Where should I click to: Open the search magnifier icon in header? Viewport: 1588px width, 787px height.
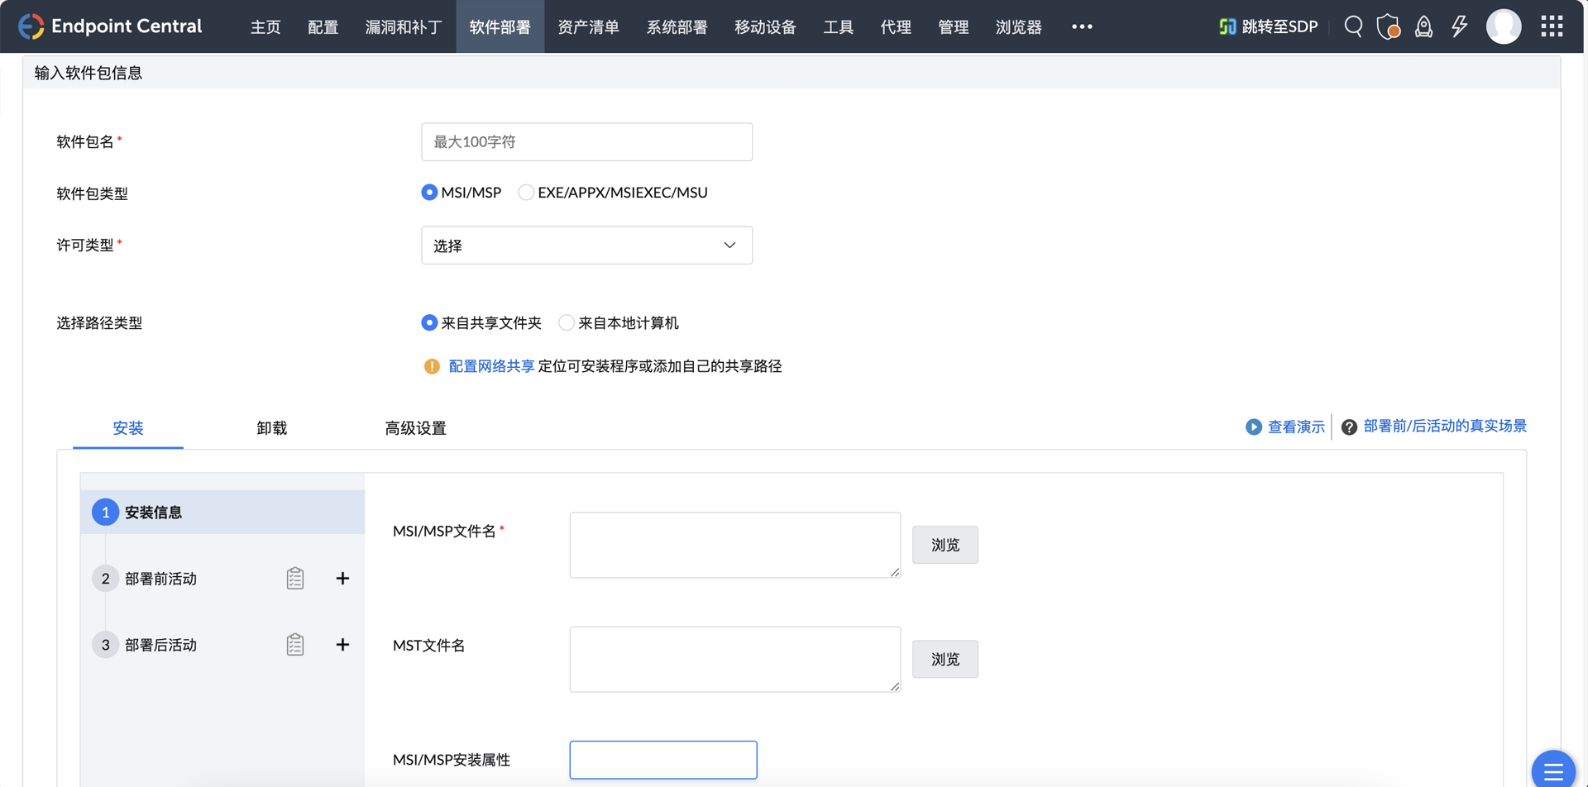pyautogui.click(x=1353, y=26)
